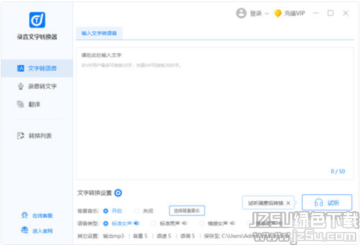Click the 在线客服 headset icon
This screenshot has height=245, width=360.
25,216
